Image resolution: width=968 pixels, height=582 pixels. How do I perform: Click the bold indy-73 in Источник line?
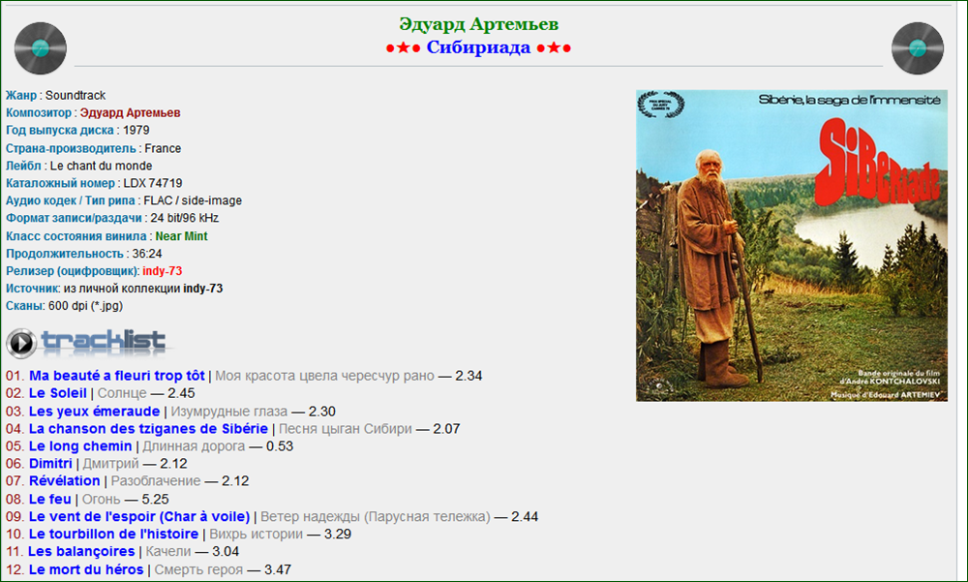click(x=203, y=289)
